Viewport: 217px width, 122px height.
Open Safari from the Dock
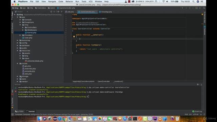[x=60, y=119]
